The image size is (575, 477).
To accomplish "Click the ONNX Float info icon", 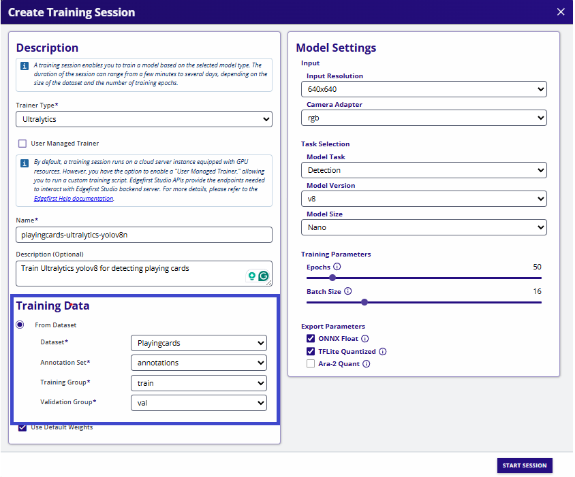I will pos(367,338).
